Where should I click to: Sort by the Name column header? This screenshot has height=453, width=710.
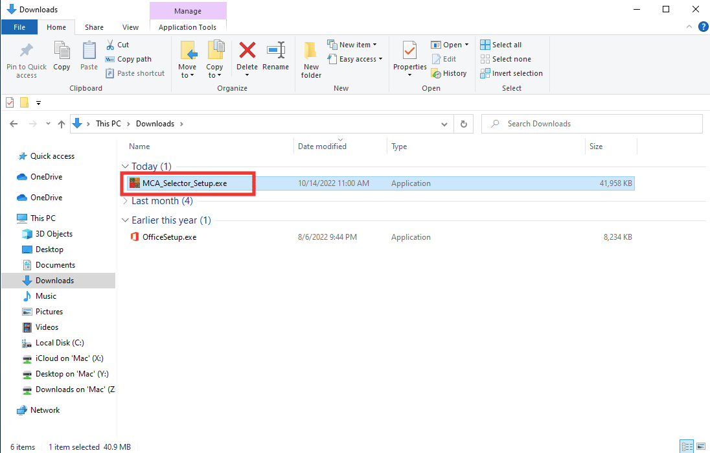coord(139,146)
